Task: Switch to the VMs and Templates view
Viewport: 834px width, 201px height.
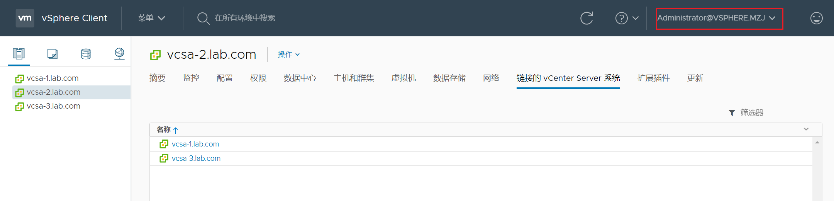Action: coord(53,54)
